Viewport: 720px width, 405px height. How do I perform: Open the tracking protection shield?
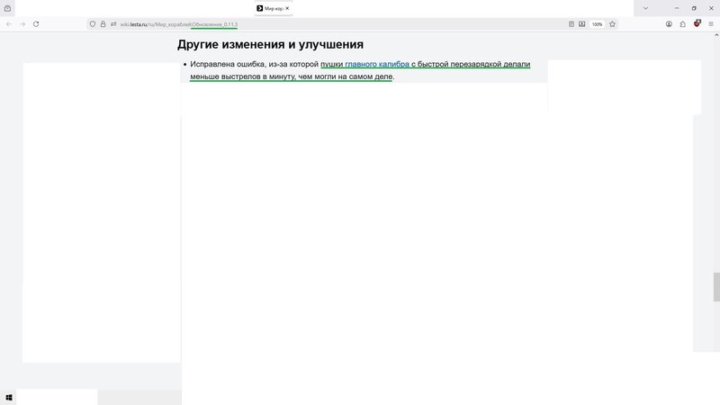pyautogui.click(x=93, y=24)
